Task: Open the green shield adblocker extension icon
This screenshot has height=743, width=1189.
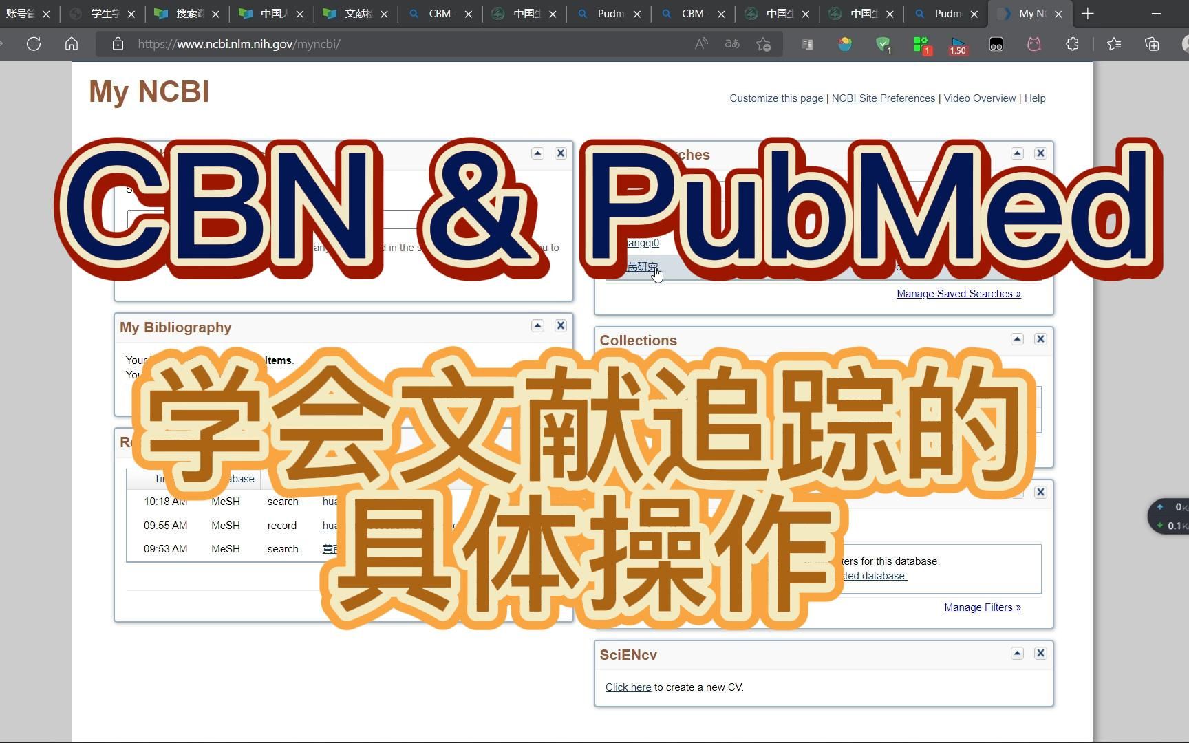Action: tap(883, 44)
